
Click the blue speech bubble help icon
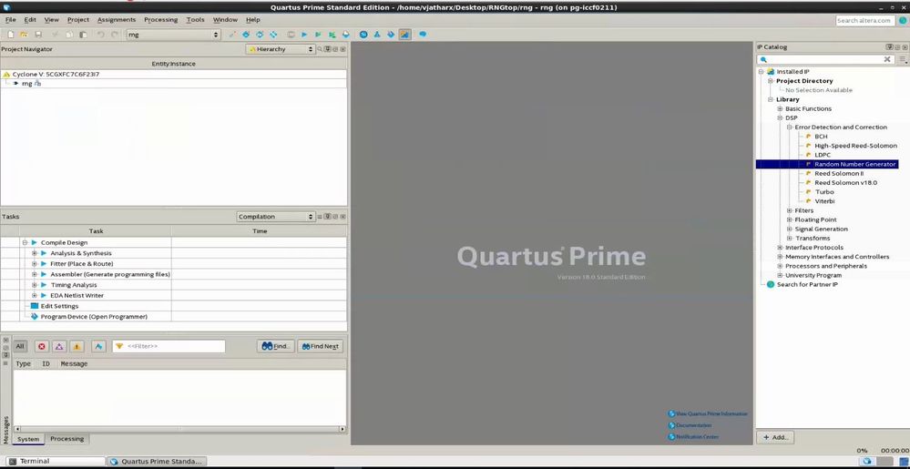click(423, 35)
